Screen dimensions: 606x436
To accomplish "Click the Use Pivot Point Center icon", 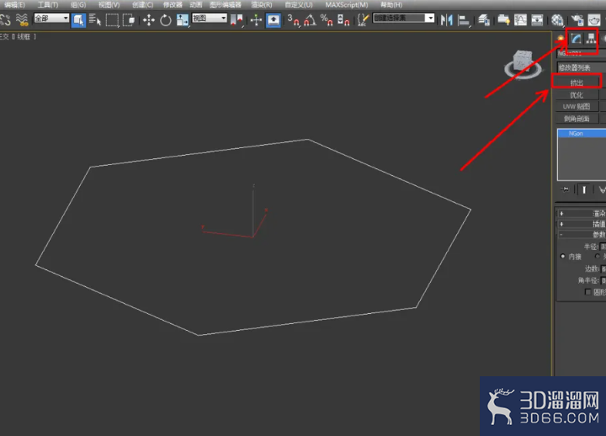I will pos(237,20).
